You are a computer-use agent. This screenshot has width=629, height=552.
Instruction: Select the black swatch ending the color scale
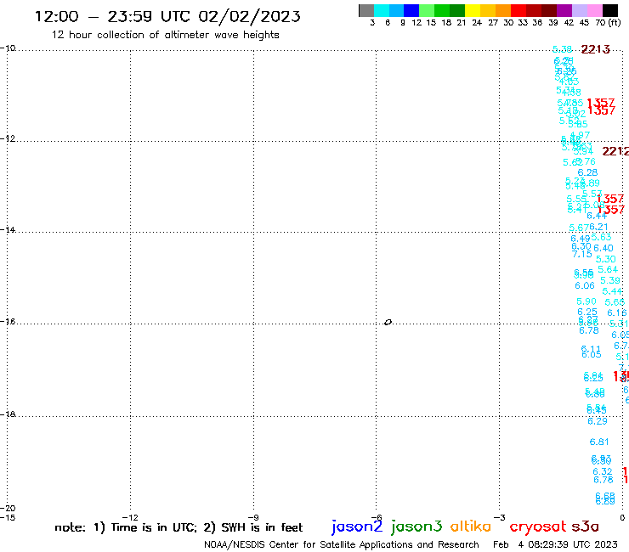pos(610,11)
